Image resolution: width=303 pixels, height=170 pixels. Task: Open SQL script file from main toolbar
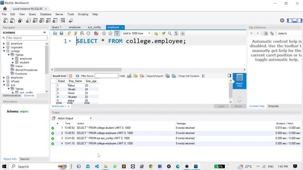tap(12, 20)
